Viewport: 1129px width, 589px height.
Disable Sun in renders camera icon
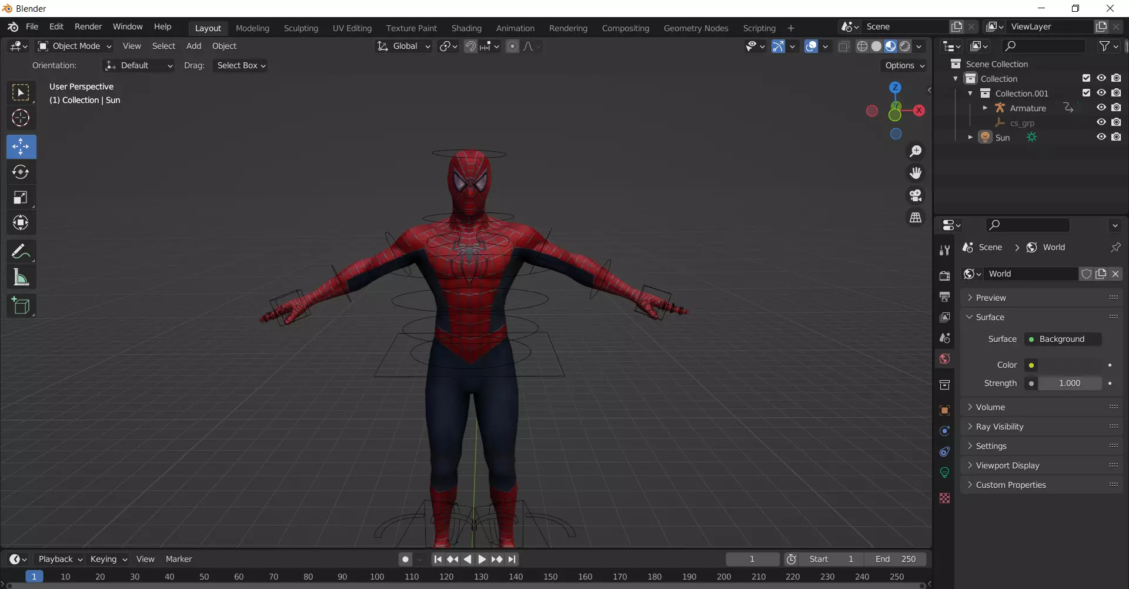click(x=1116, y=137)
